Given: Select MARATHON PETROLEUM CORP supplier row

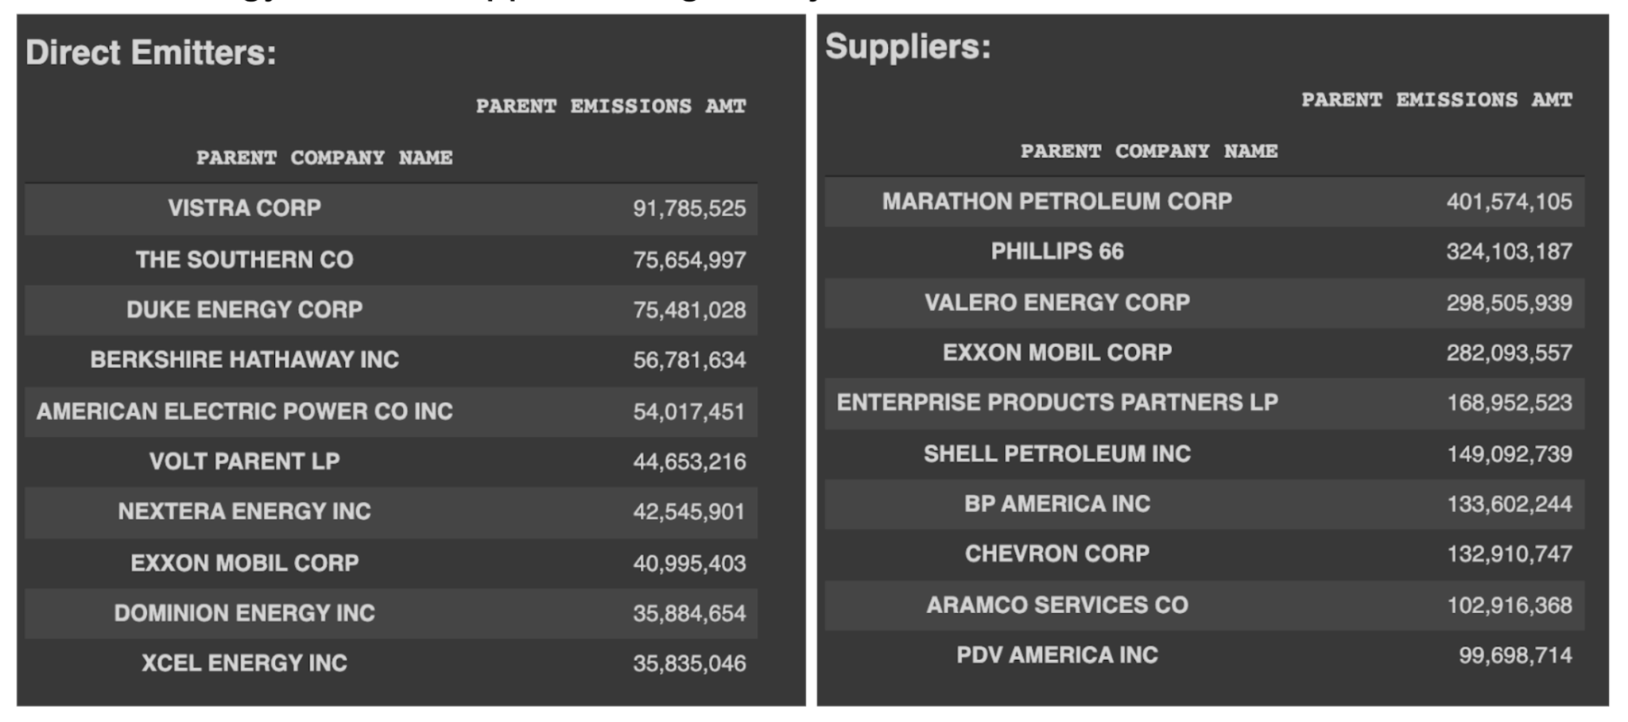Looking at the screenshot, I should click(1204, 202).
